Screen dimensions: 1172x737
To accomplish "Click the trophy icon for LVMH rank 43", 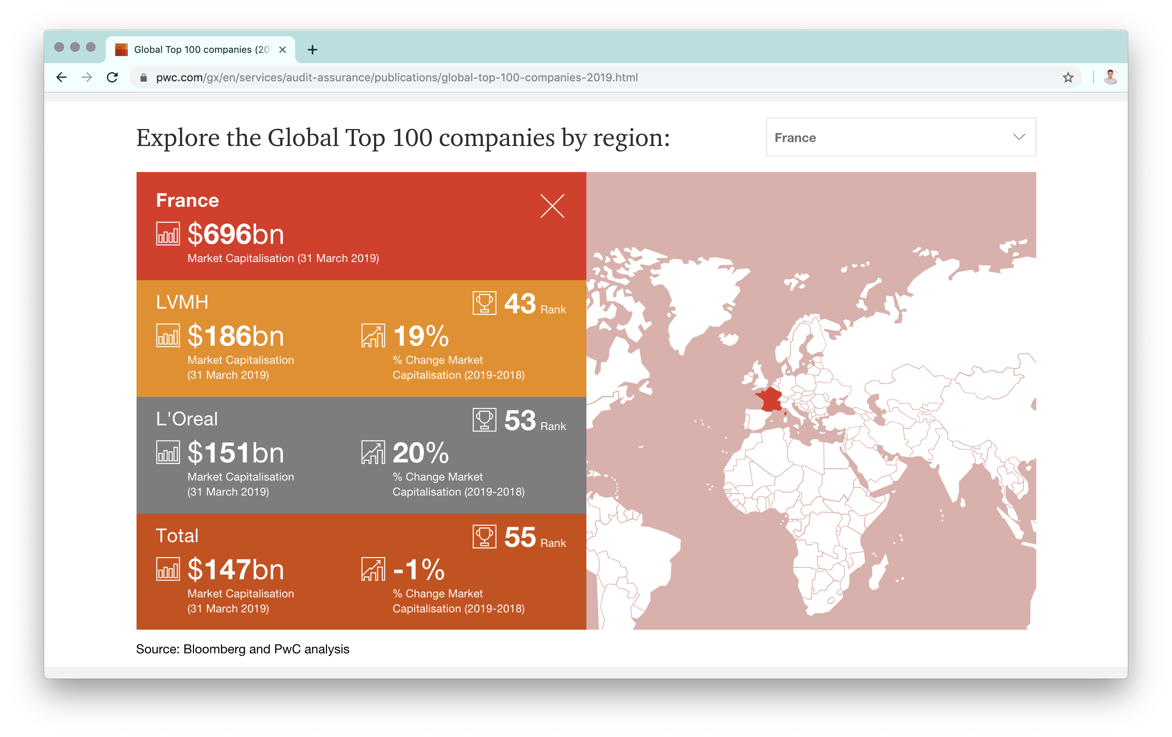I will [x=484, y=303].
